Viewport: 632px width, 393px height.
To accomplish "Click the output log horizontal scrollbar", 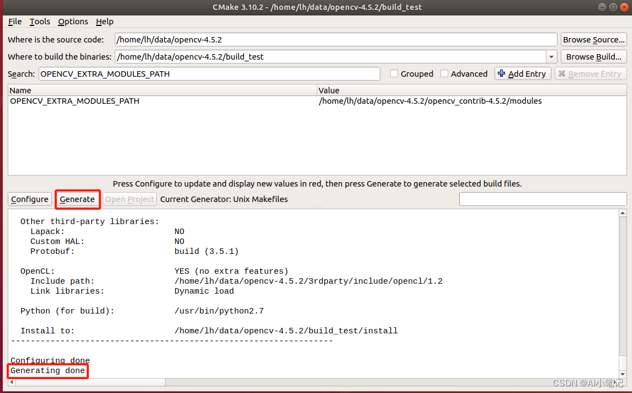I will pyautogui.click(x=91, y=382).
